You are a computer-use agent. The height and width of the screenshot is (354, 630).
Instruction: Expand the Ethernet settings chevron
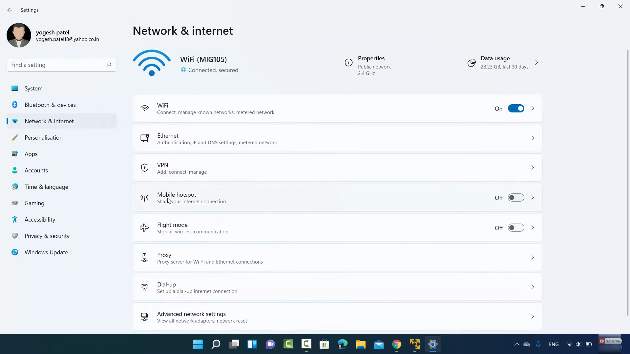pos(533,138)
